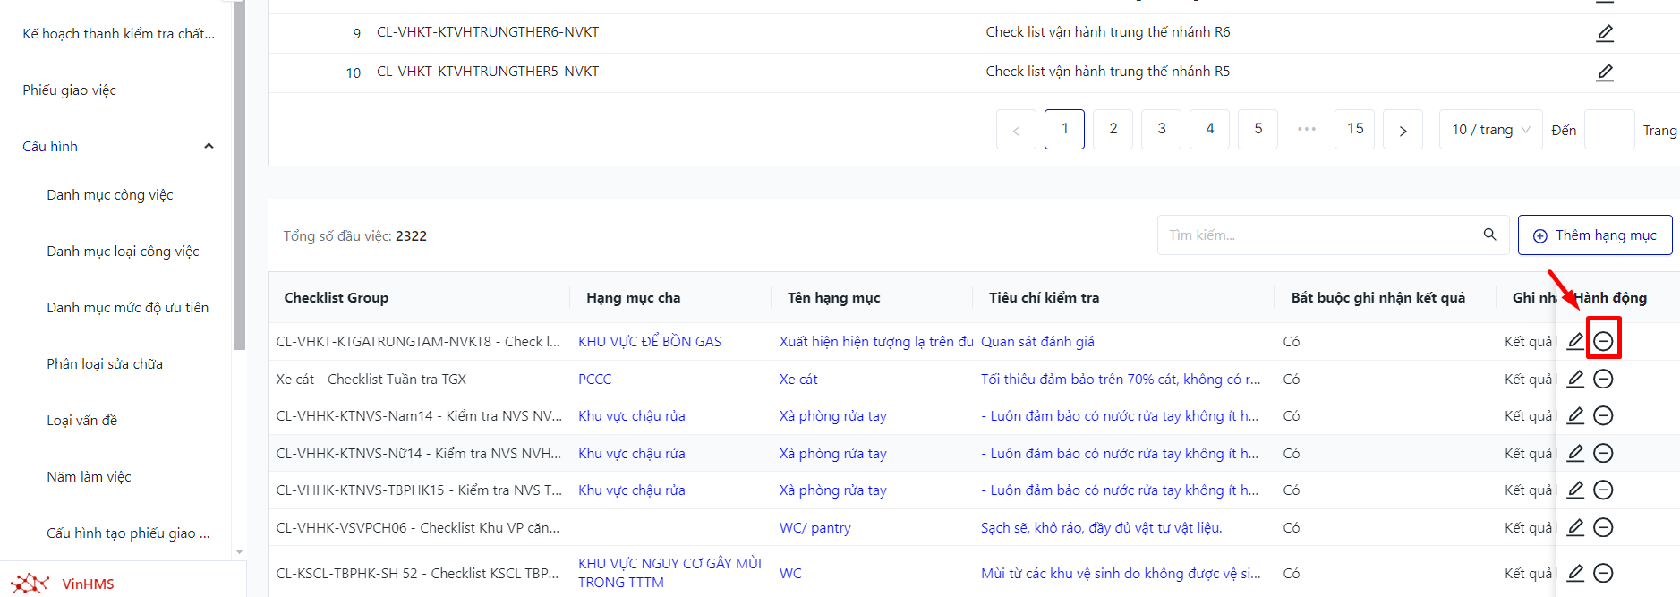Remove the KHU VỰC ĐỂ BỒN GAS row
Image resolution: width=1680 pixels, height=597 pixels.
pos(1603,341)
